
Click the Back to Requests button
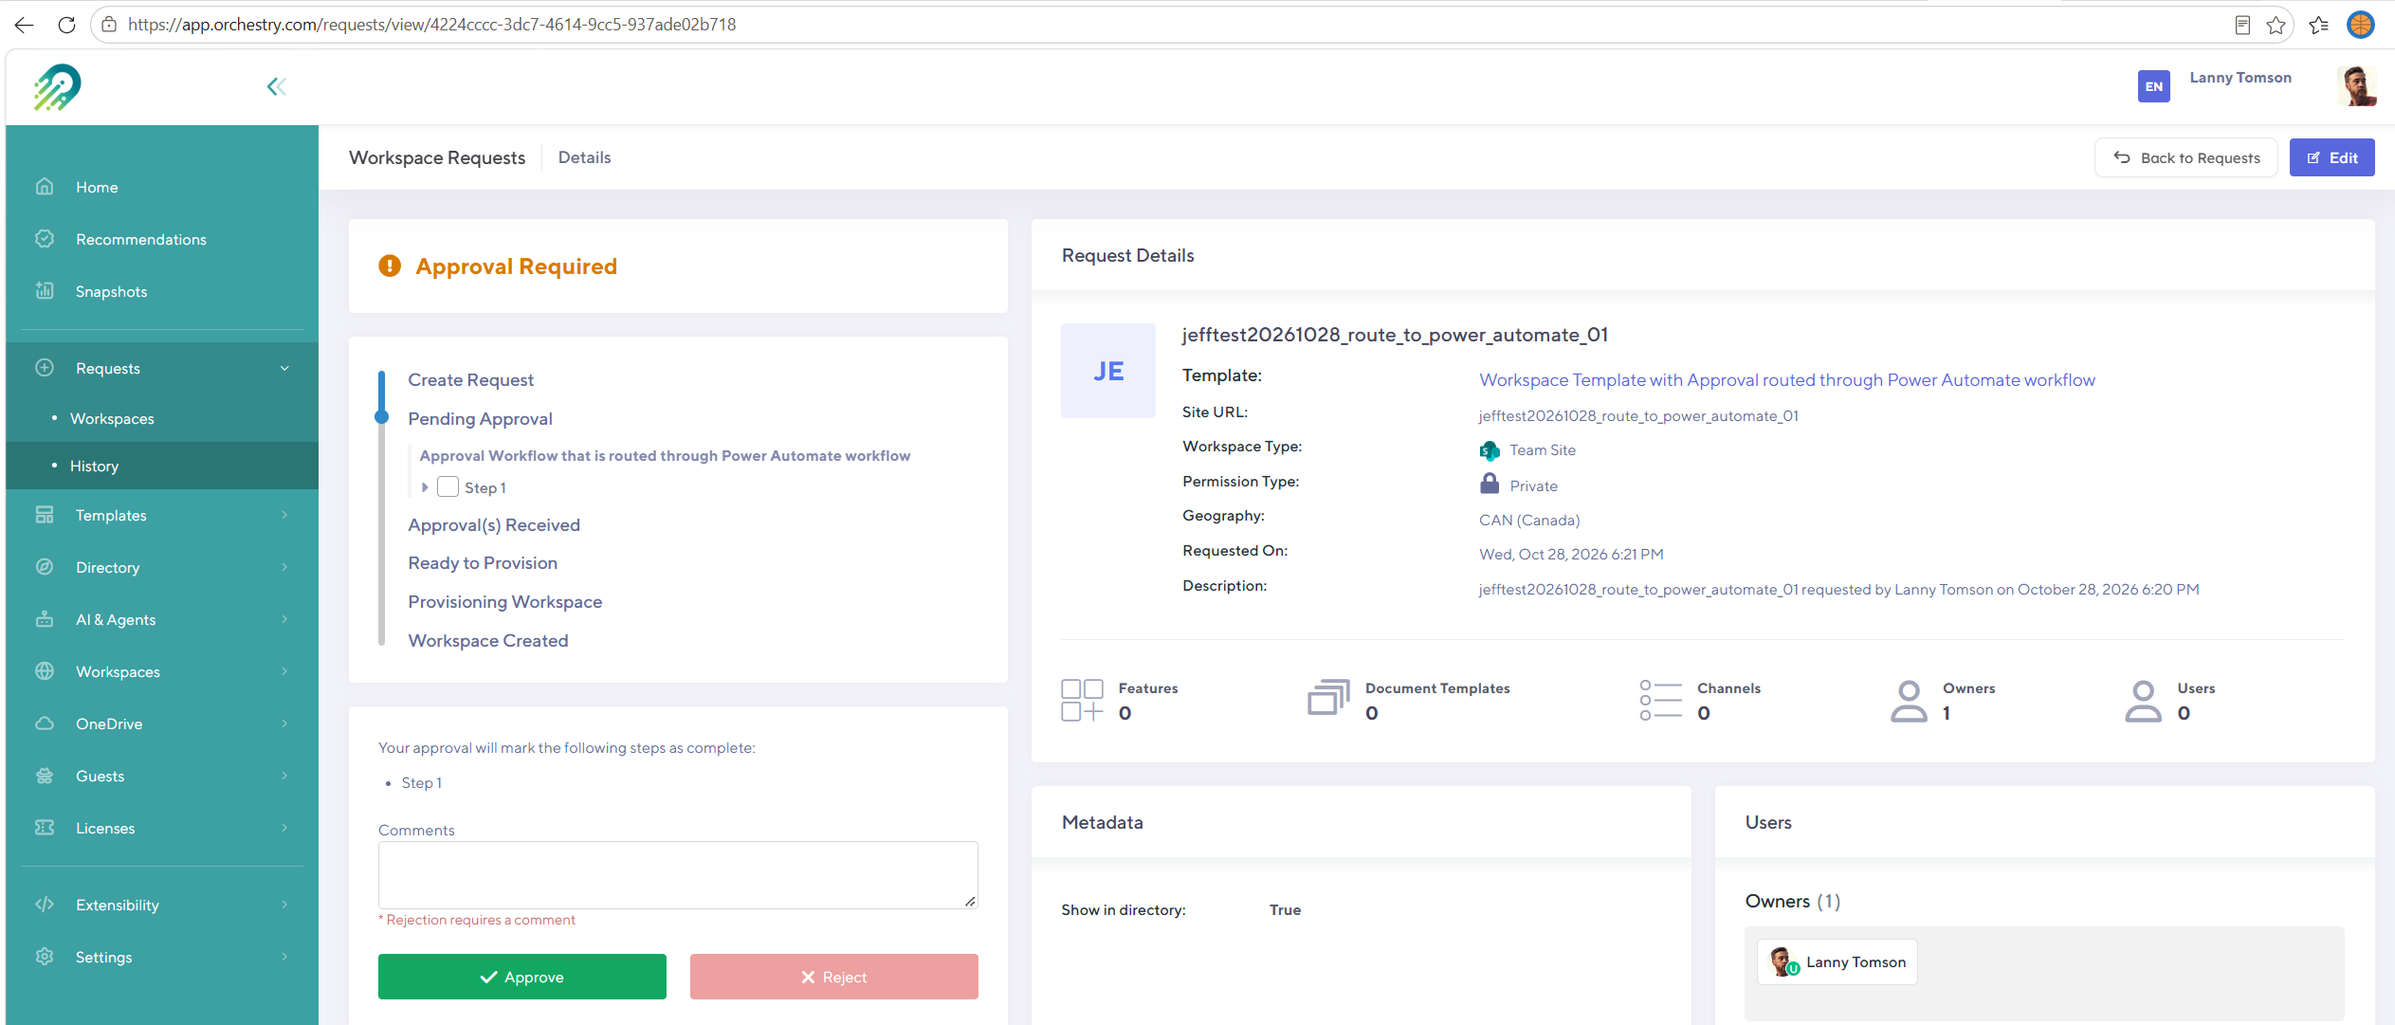click(2186, 157)
